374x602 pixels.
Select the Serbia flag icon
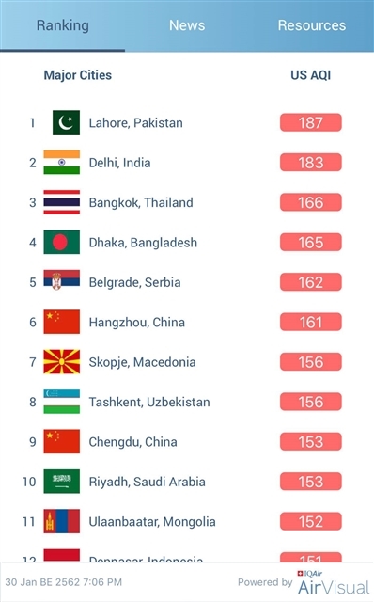pos(62,280)
